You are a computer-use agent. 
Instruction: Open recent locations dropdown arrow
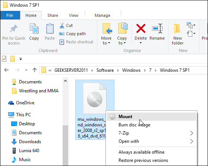click(26, 70)
